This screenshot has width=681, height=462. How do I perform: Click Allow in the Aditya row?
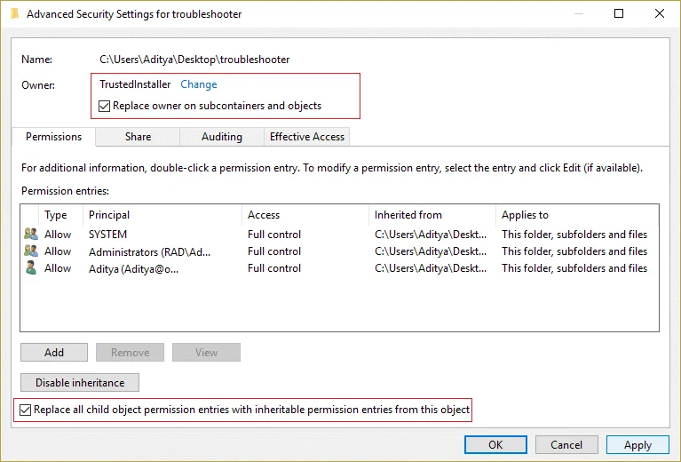(58, 268)
